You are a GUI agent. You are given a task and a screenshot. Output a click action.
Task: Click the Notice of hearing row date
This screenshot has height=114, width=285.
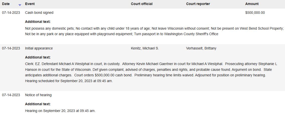pos(11,95)
